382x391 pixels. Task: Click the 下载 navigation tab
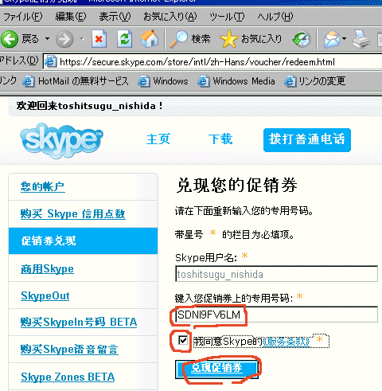coord(220,139)
